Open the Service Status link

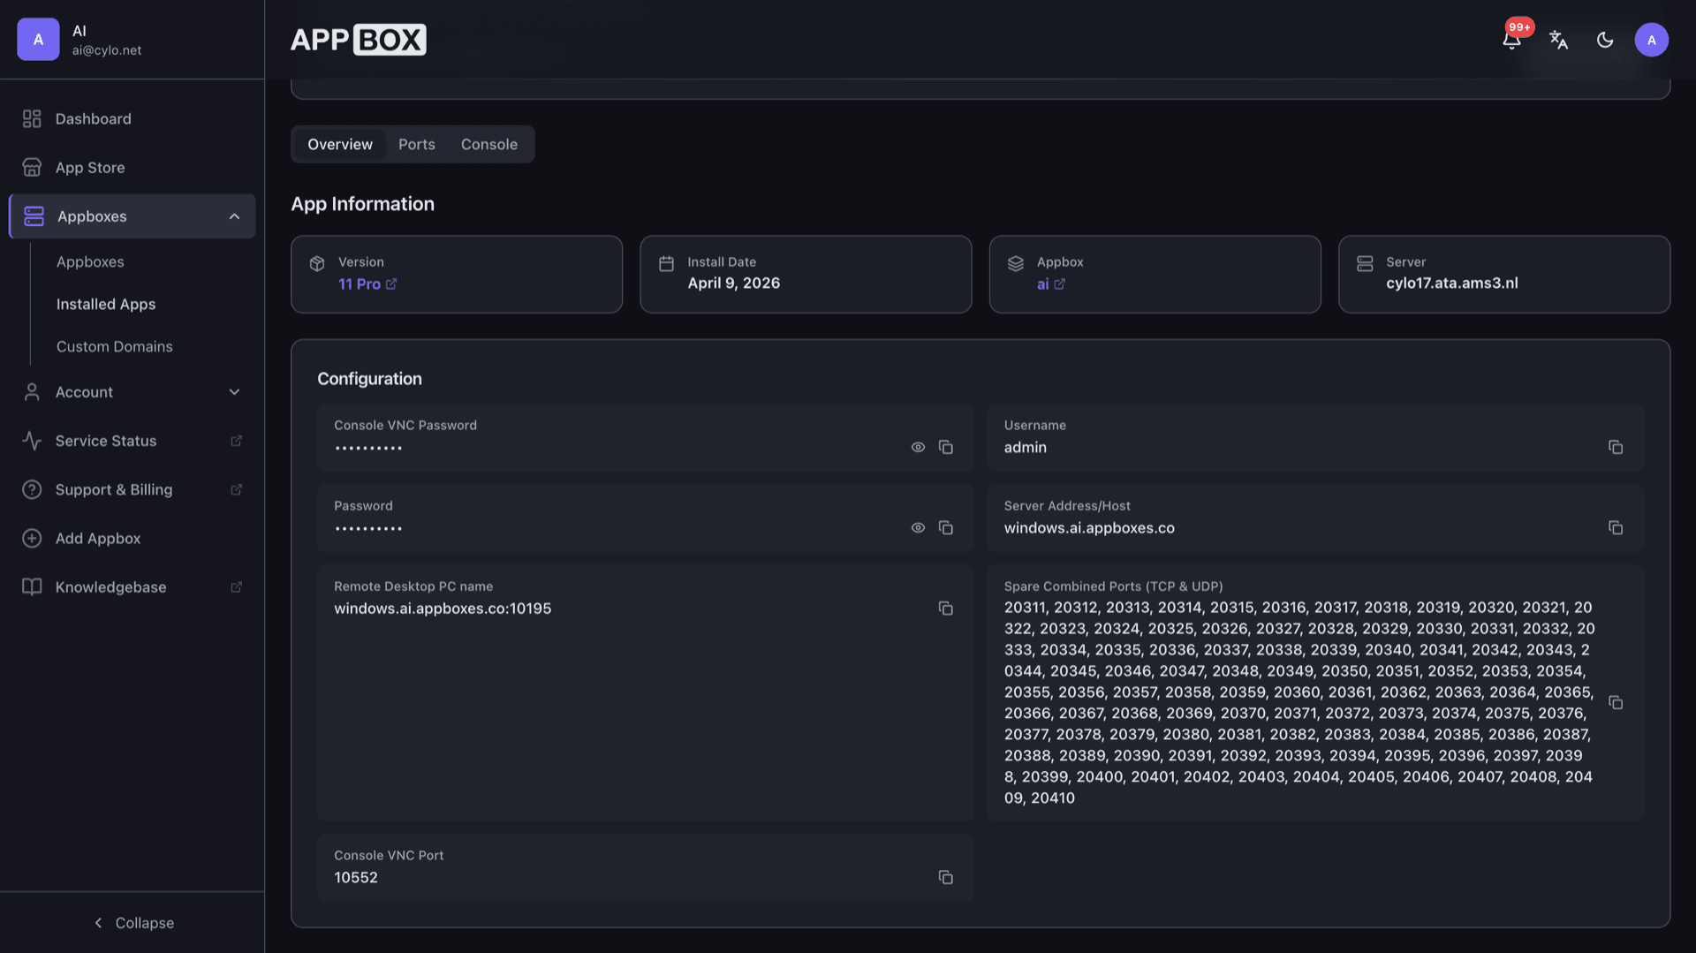pyautogui.click(x=132, y=441)
